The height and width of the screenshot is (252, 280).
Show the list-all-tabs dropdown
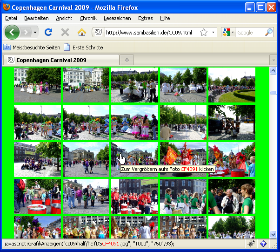click(273, 60)
